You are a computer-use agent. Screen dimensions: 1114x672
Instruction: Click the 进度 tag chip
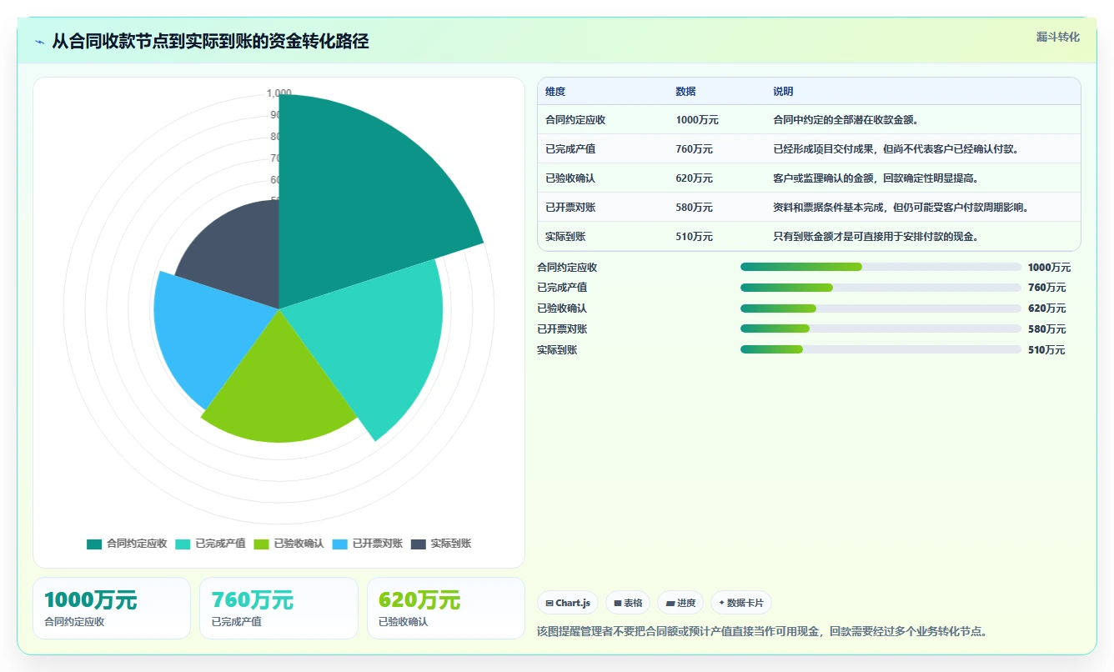(x=680, y=603)
